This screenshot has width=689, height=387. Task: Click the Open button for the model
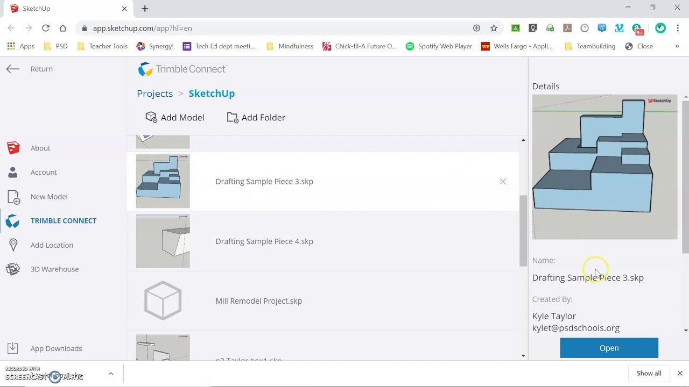tap(609, 348)
